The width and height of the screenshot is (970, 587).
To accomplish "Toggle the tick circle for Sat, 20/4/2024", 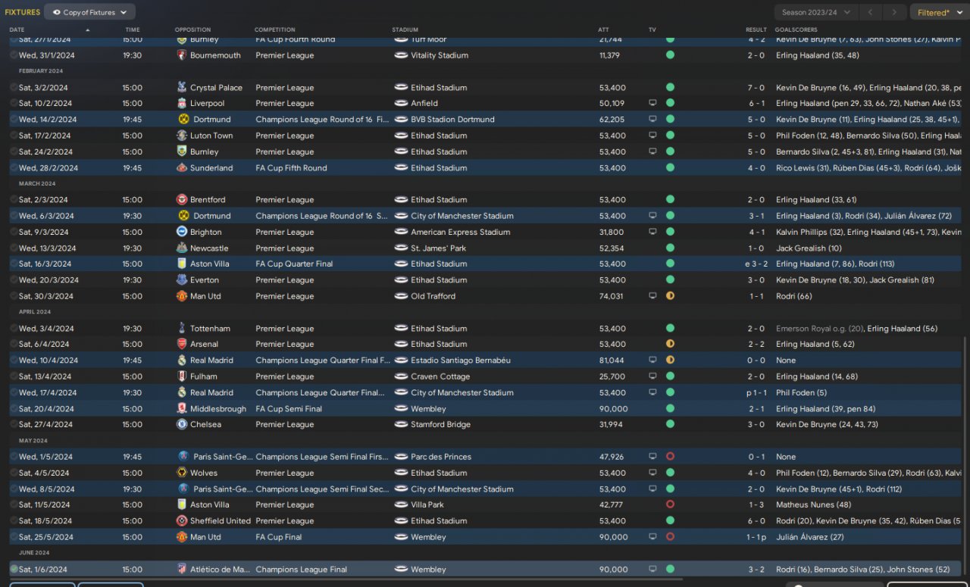I will tap(14, 408).
